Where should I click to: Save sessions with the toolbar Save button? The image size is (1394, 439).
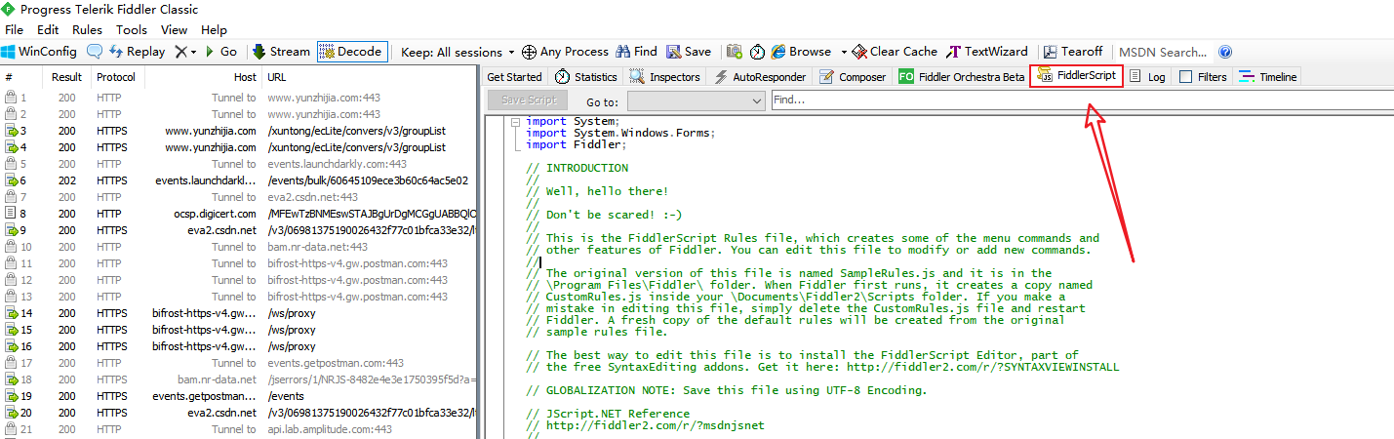690,52
